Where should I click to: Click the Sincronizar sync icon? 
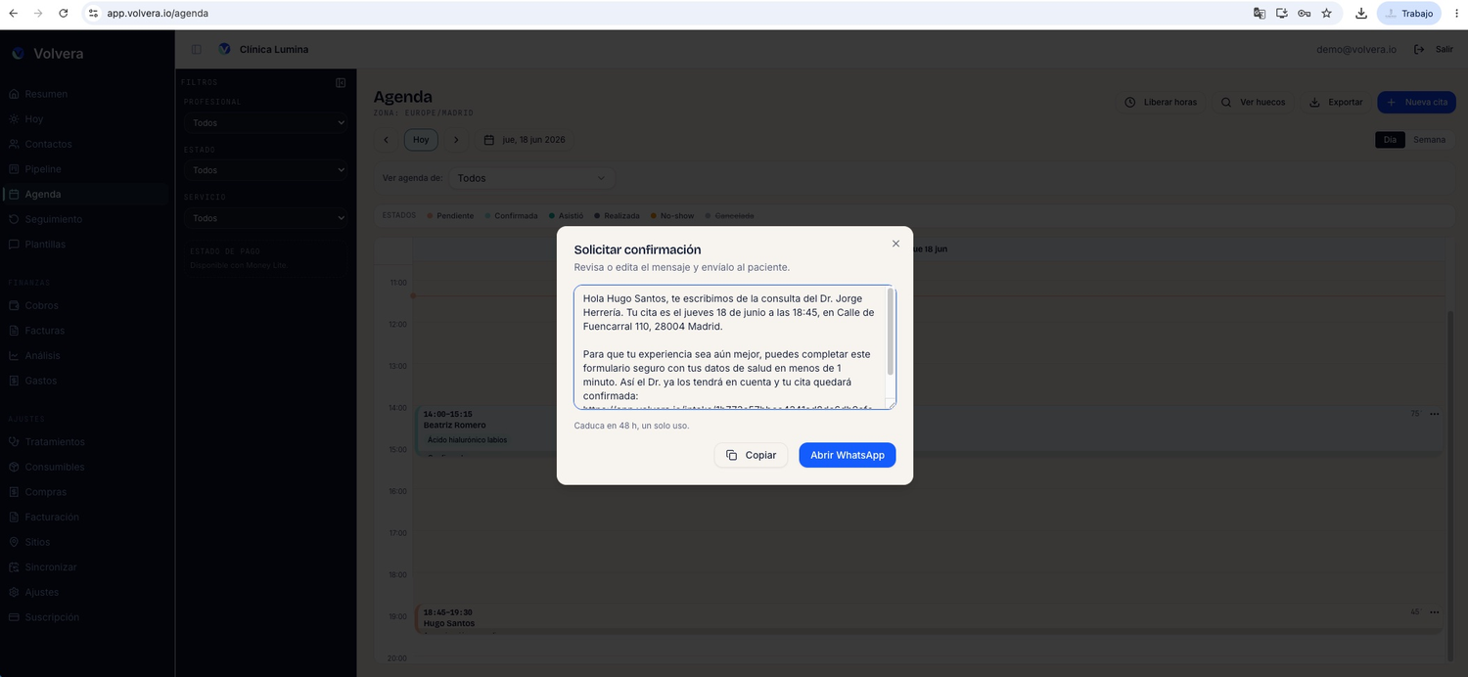click(x=14, y=567)
